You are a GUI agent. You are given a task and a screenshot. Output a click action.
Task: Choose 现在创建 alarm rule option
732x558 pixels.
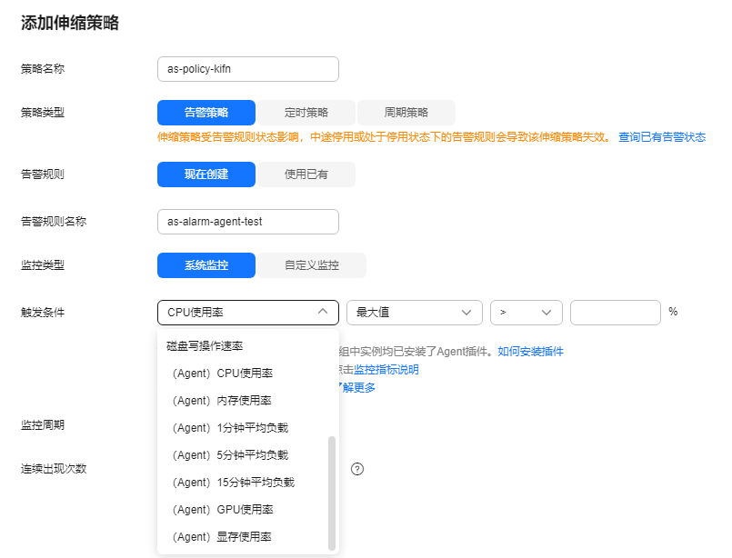206,174
